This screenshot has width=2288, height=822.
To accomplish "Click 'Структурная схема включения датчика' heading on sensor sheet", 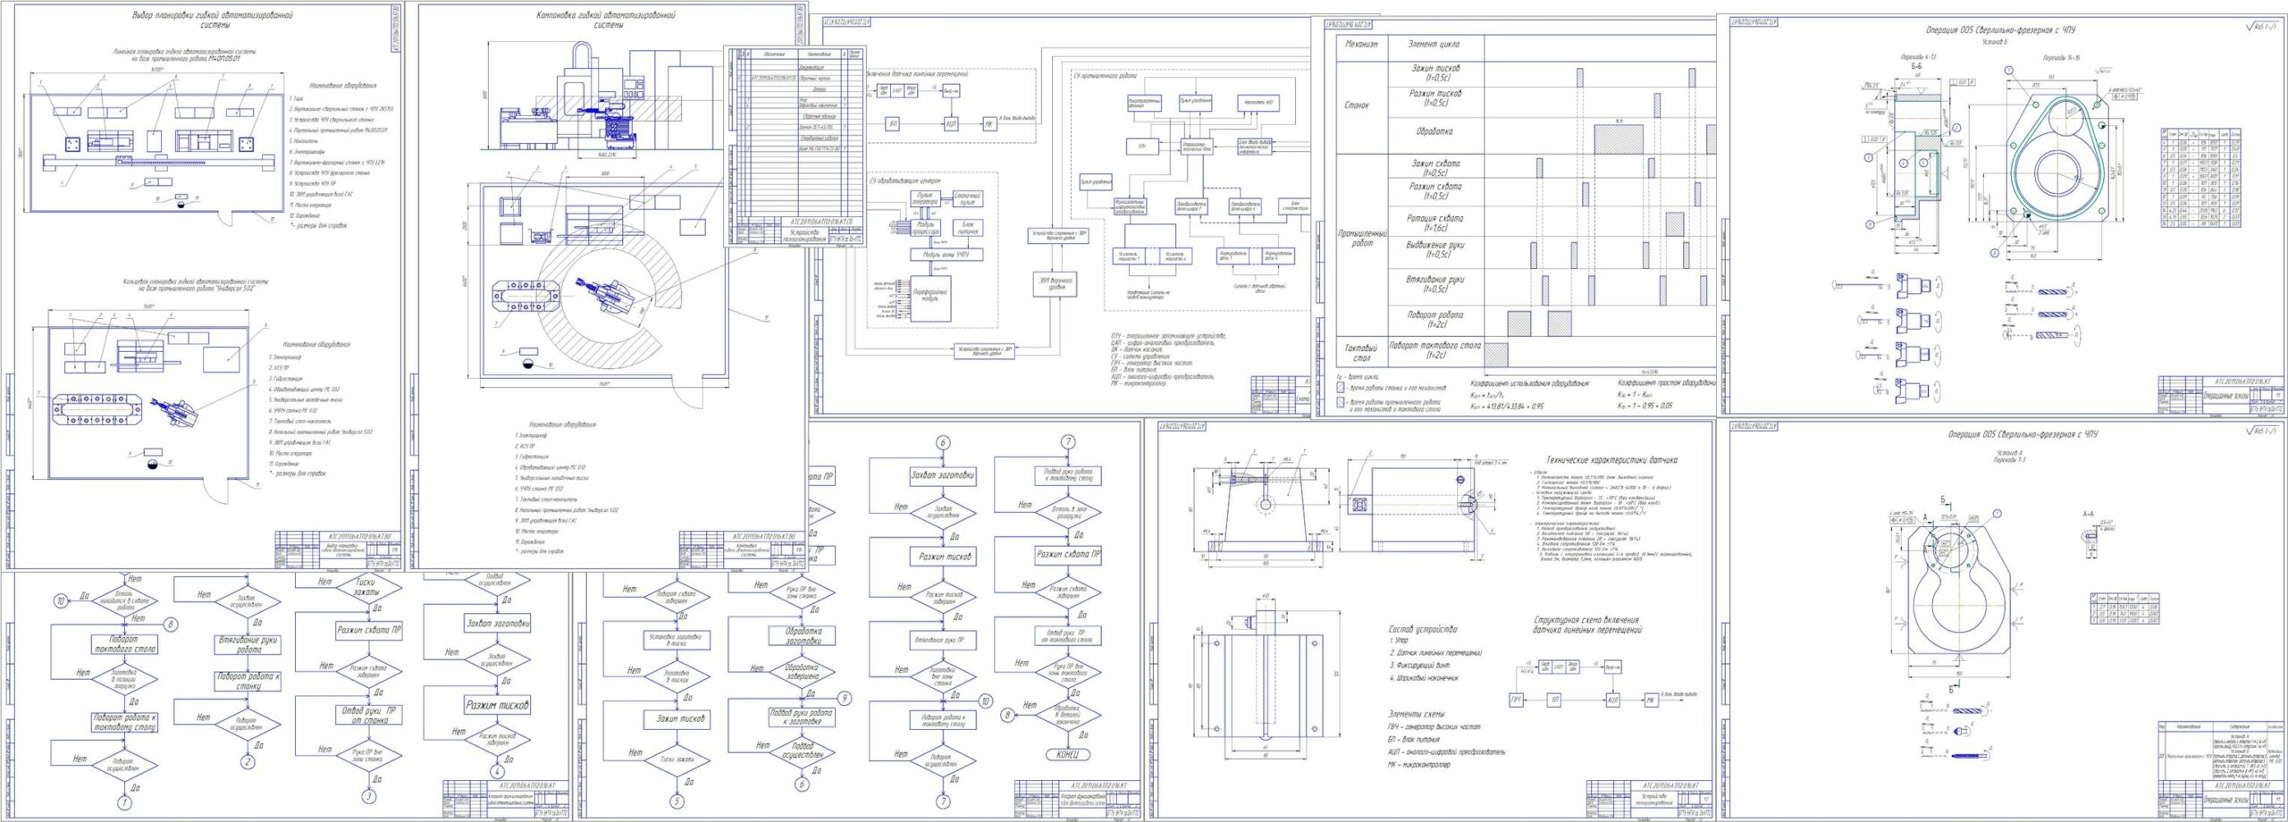I will 1587,625.
